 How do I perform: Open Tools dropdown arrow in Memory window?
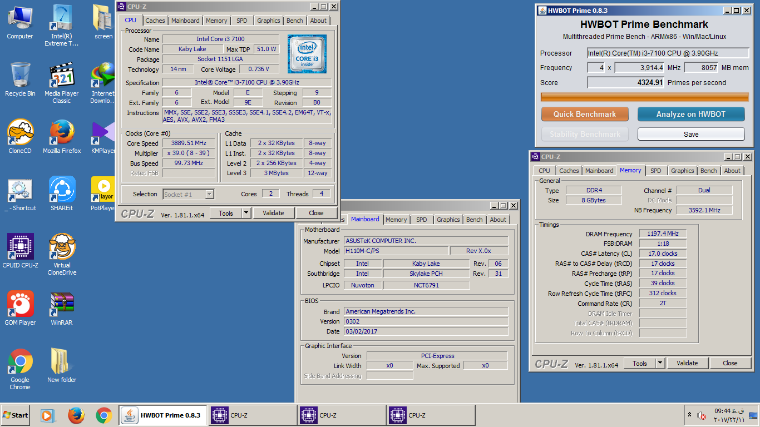click(660, 363)
